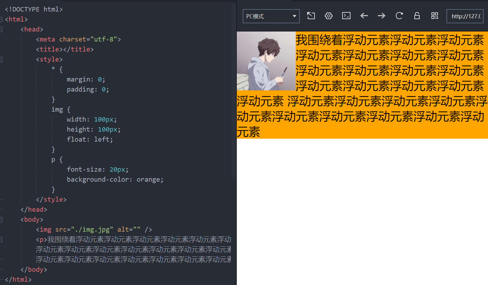Click the closing </html> tag
The image size is (488, 285).
click(x=18, y=279)
